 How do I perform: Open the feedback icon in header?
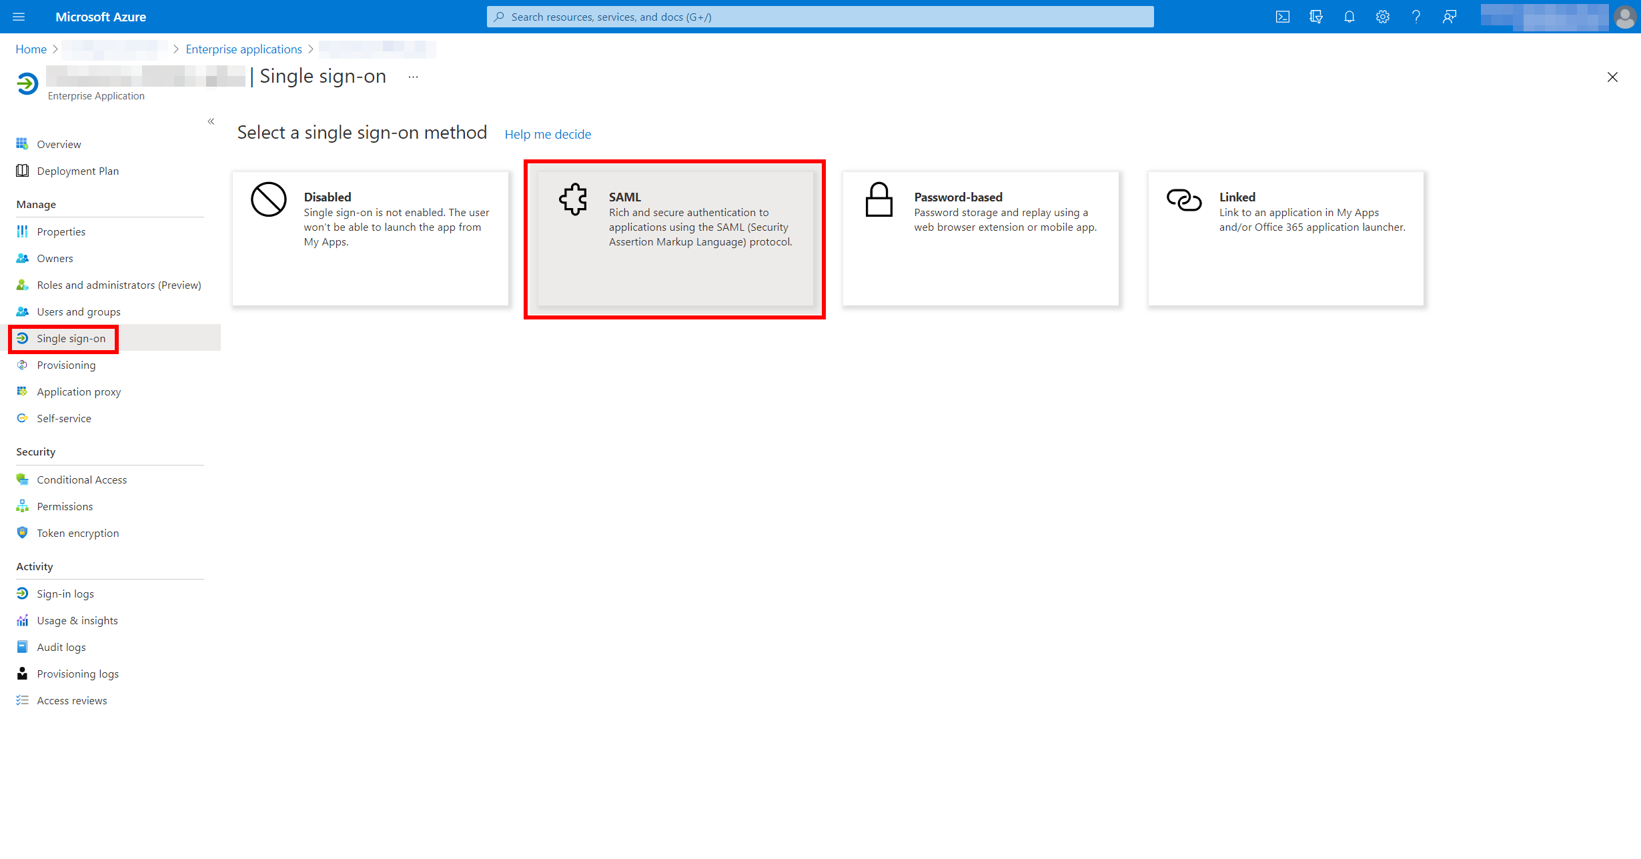pos(1449,17)
